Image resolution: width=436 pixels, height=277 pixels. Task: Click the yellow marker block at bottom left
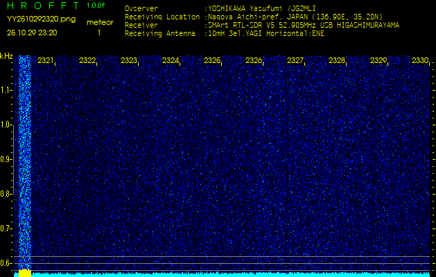(x=25, y=273)
